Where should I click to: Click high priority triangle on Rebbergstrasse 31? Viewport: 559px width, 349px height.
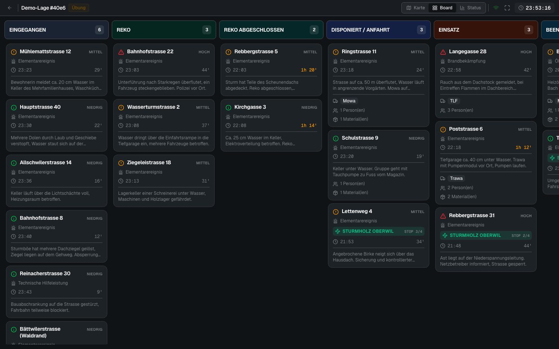coord(443,216)
